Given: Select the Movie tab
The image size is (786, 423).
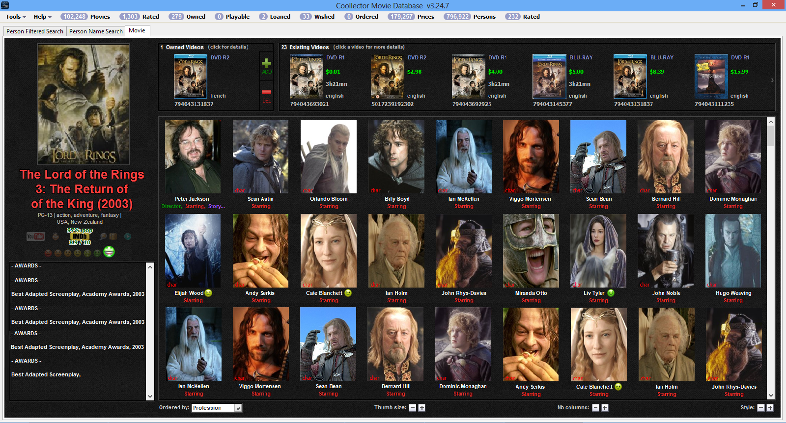Looking at the screenshot, I should (x=137, y=30).
